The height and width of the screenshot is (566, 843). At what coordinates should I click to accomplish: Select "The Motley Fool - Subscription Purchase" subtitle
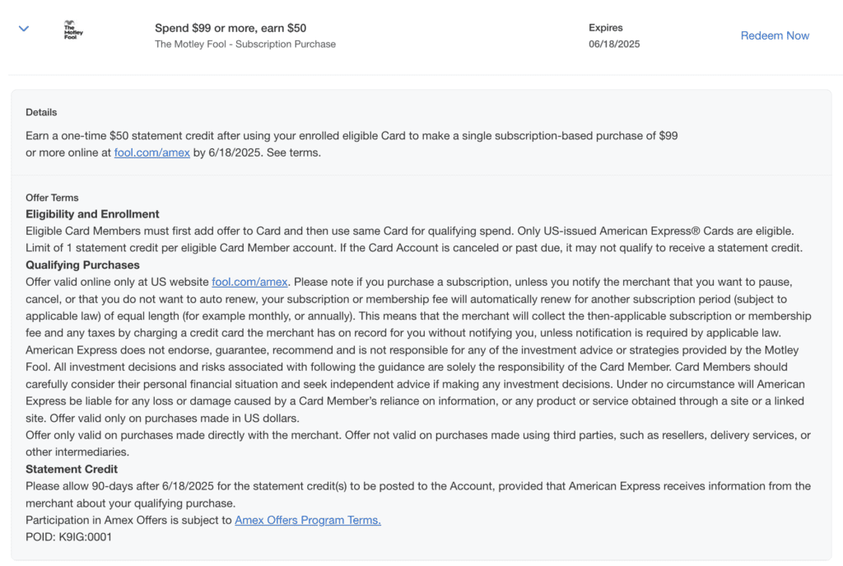pyautogui.click(x=245, y=44)
